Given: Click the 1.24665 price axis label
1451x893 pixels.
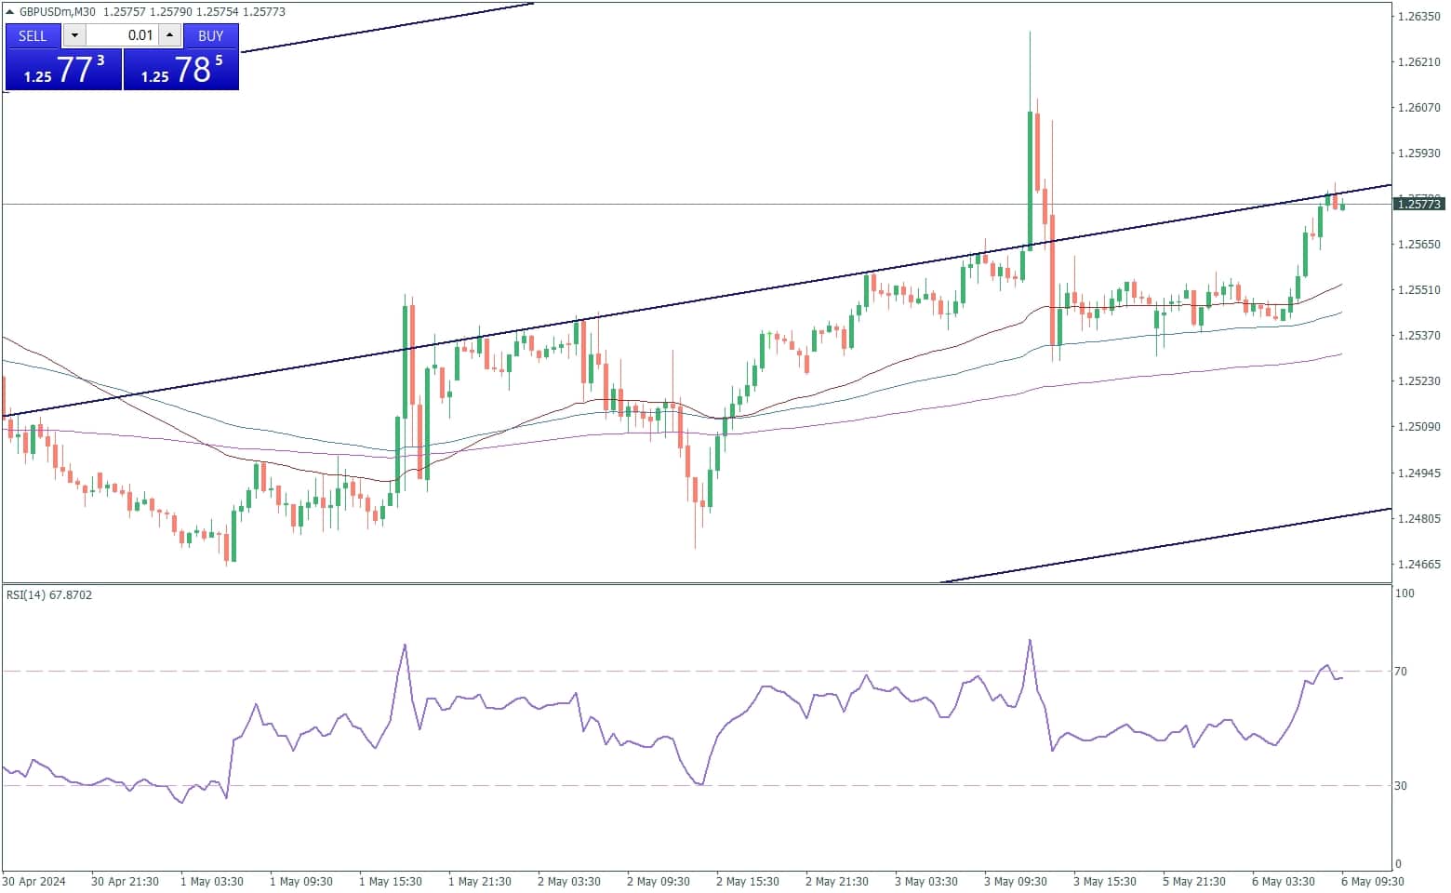Looking at the screenshot, I should pos(1419,565).
